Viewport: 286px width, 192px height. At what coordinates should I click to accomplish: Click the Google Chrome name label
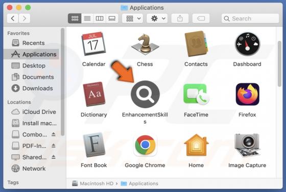tap(145, 165)
